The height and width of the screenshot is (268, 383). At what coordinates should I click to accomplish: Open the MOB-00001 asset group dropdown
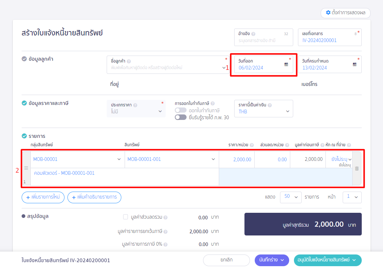pyautogui.click(x=77, y=159)
